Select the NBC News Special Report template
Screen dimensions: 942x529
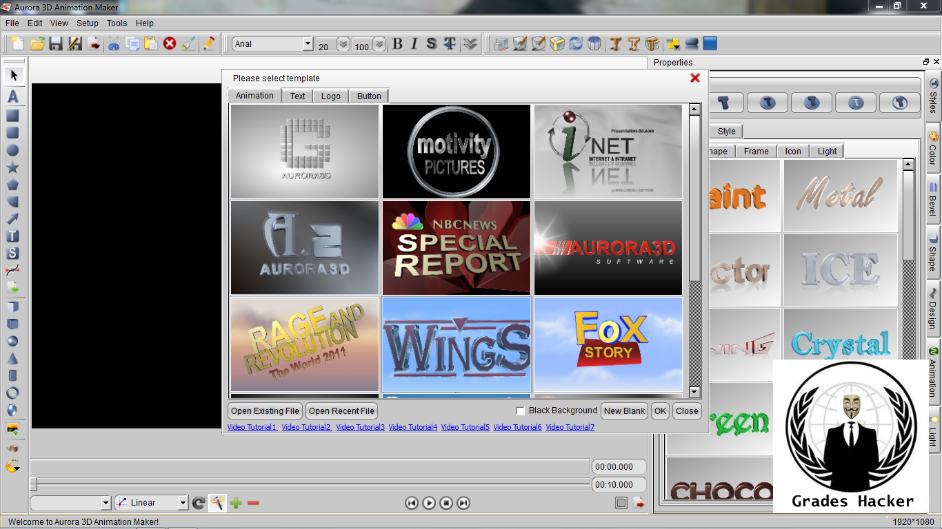click(457, 248)
